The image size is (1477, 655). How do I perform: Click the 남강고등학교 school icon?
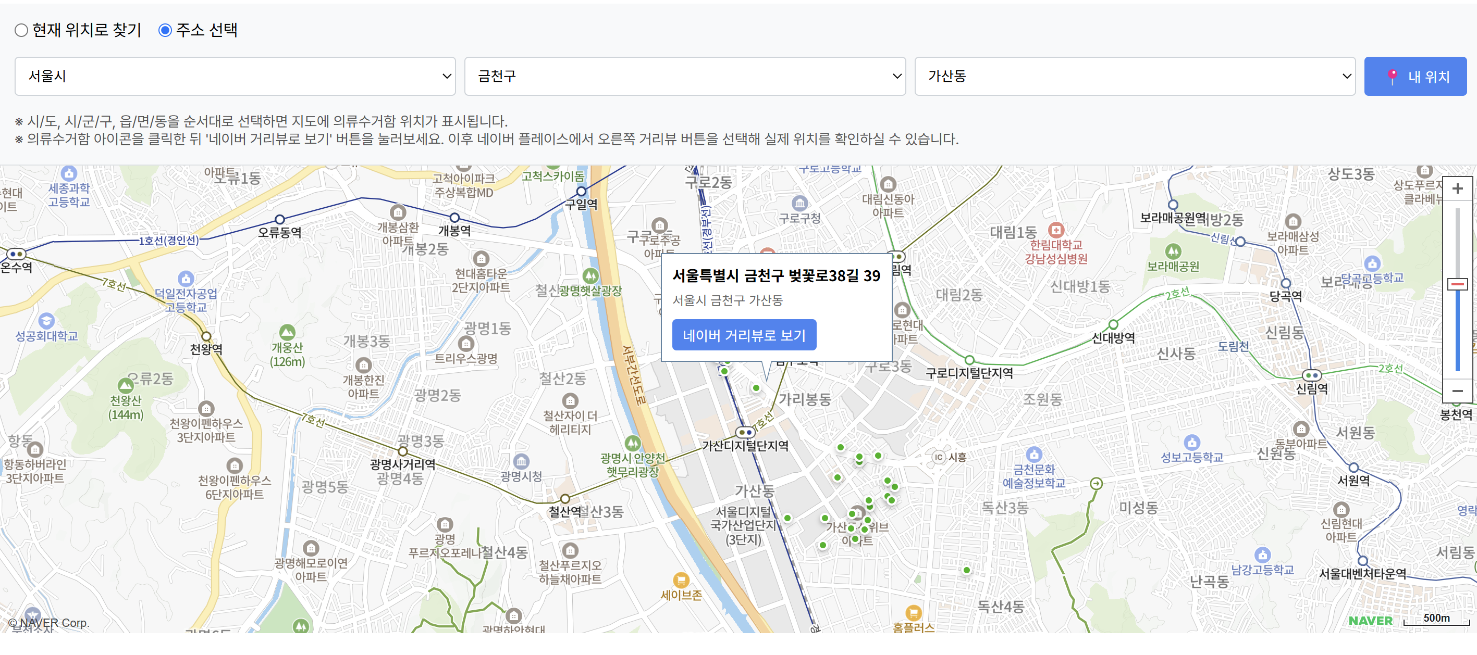pyautogui.click(x=1263, y=555)
